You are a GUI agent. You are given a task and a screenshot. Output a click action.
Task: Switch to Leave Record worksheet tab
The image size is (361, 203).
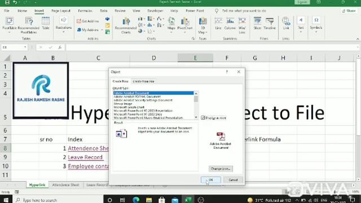point(97,185)
